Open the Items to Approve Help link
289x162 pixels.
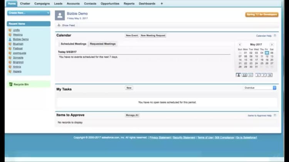(259, 115)
